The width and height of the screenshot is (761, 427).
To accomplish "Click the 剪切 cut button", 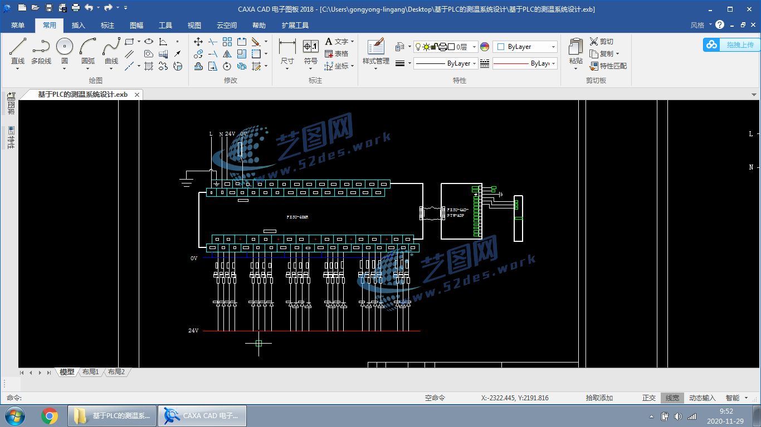I will coord(602,42).
